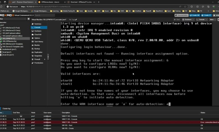The image size is (219, 132).
Task: Select VM 104 (entra01.jahmed.online)
Action: (x=12, y=36)
